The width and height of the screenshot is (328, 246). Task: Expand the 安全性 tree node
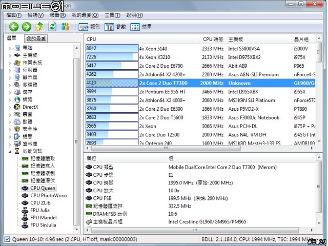pos(10,130)
